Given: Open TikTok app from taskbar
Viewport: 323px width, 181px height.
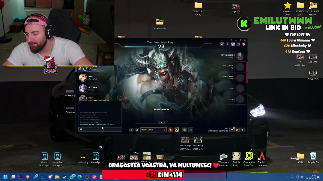Looking at the screenshot, I should coord(94,177).
